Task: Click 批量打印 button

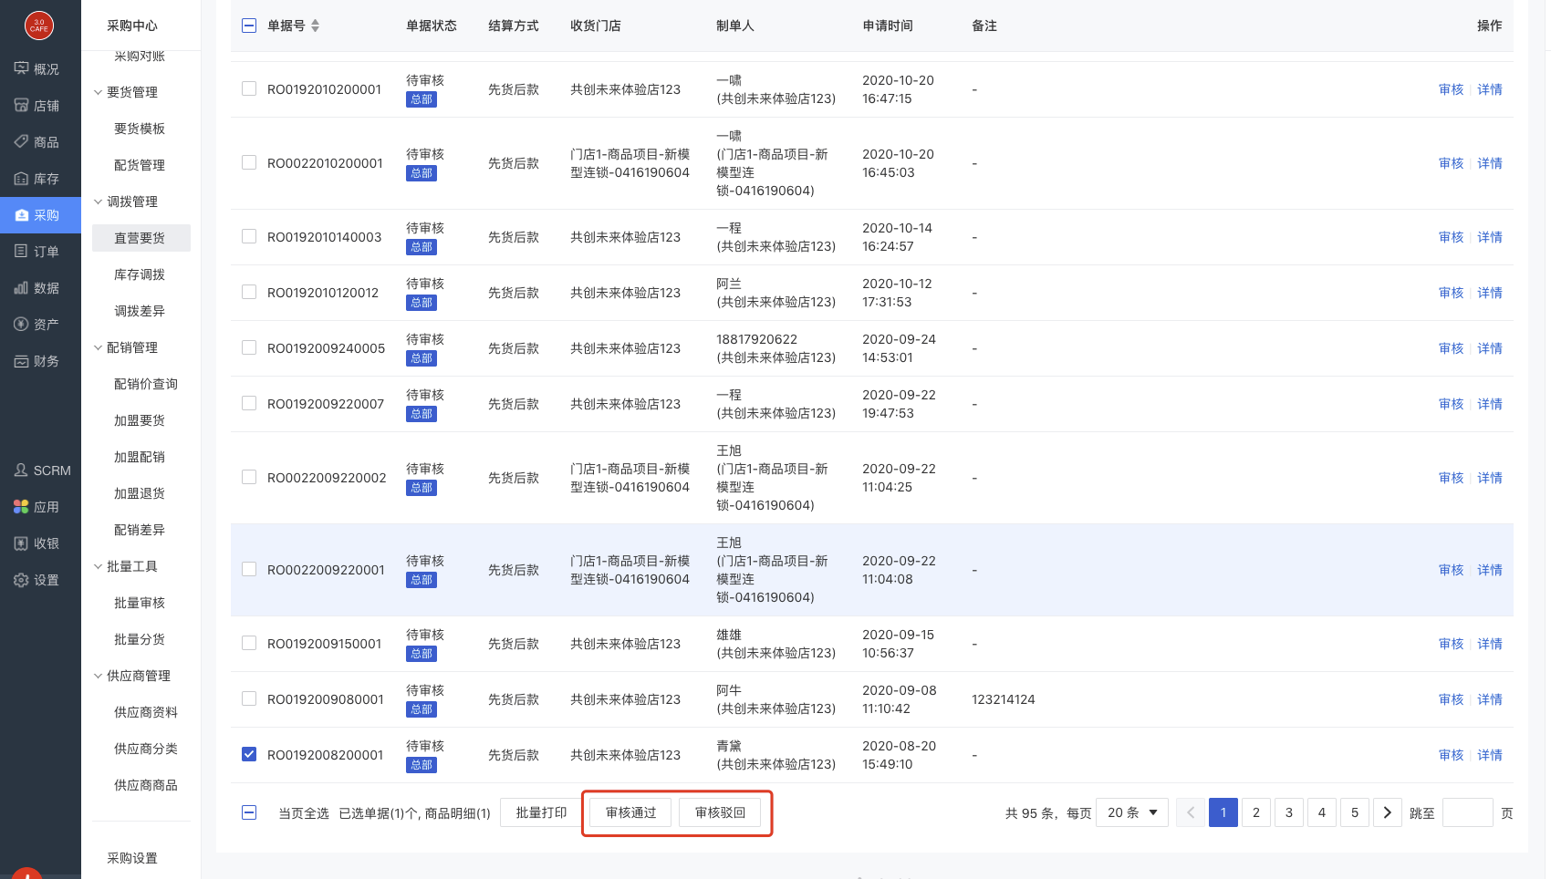Action: [x=541, y=812]
